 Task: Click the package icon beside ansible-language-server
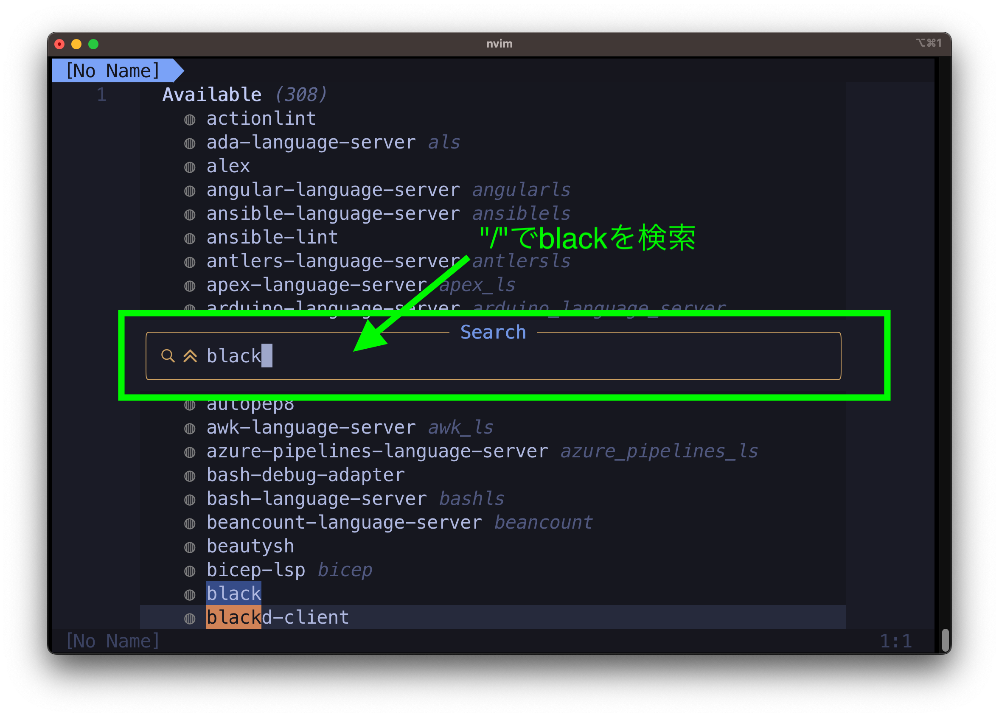(189, 215)
